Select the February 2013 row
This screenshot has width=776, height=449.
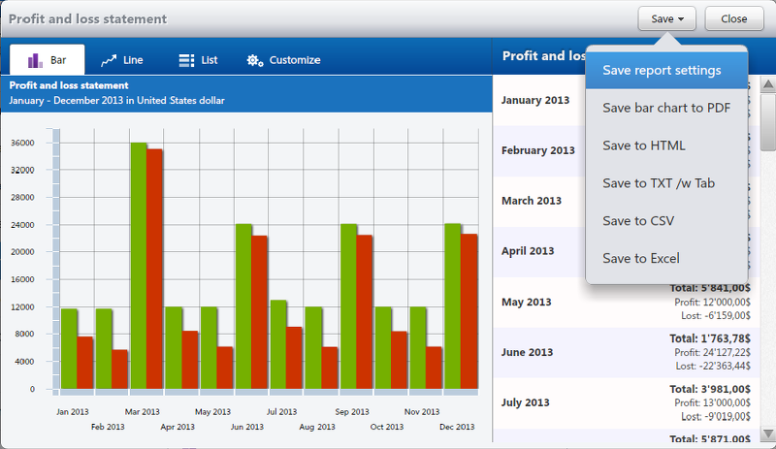click(x=626, y=151)
